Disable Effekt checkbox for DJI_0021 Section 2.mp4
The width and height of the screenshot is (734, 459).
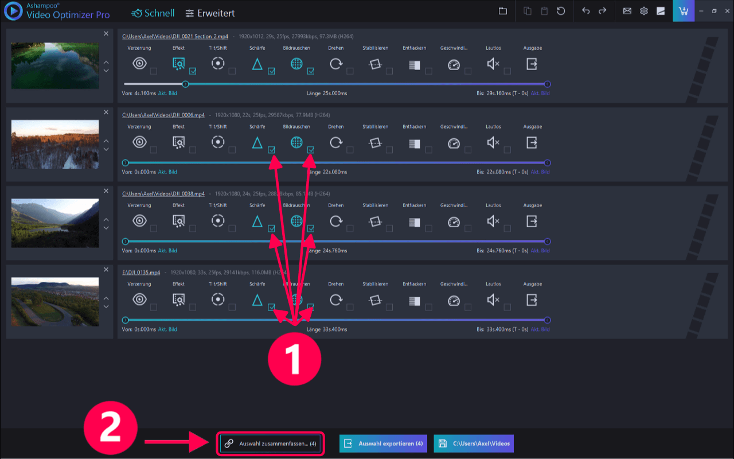coord(193,71)
